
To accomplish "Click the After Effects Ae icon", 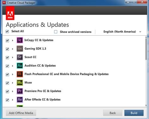I will coord(20,99).
